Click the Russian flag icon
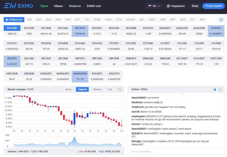227x157 pixels. [150, 6]
